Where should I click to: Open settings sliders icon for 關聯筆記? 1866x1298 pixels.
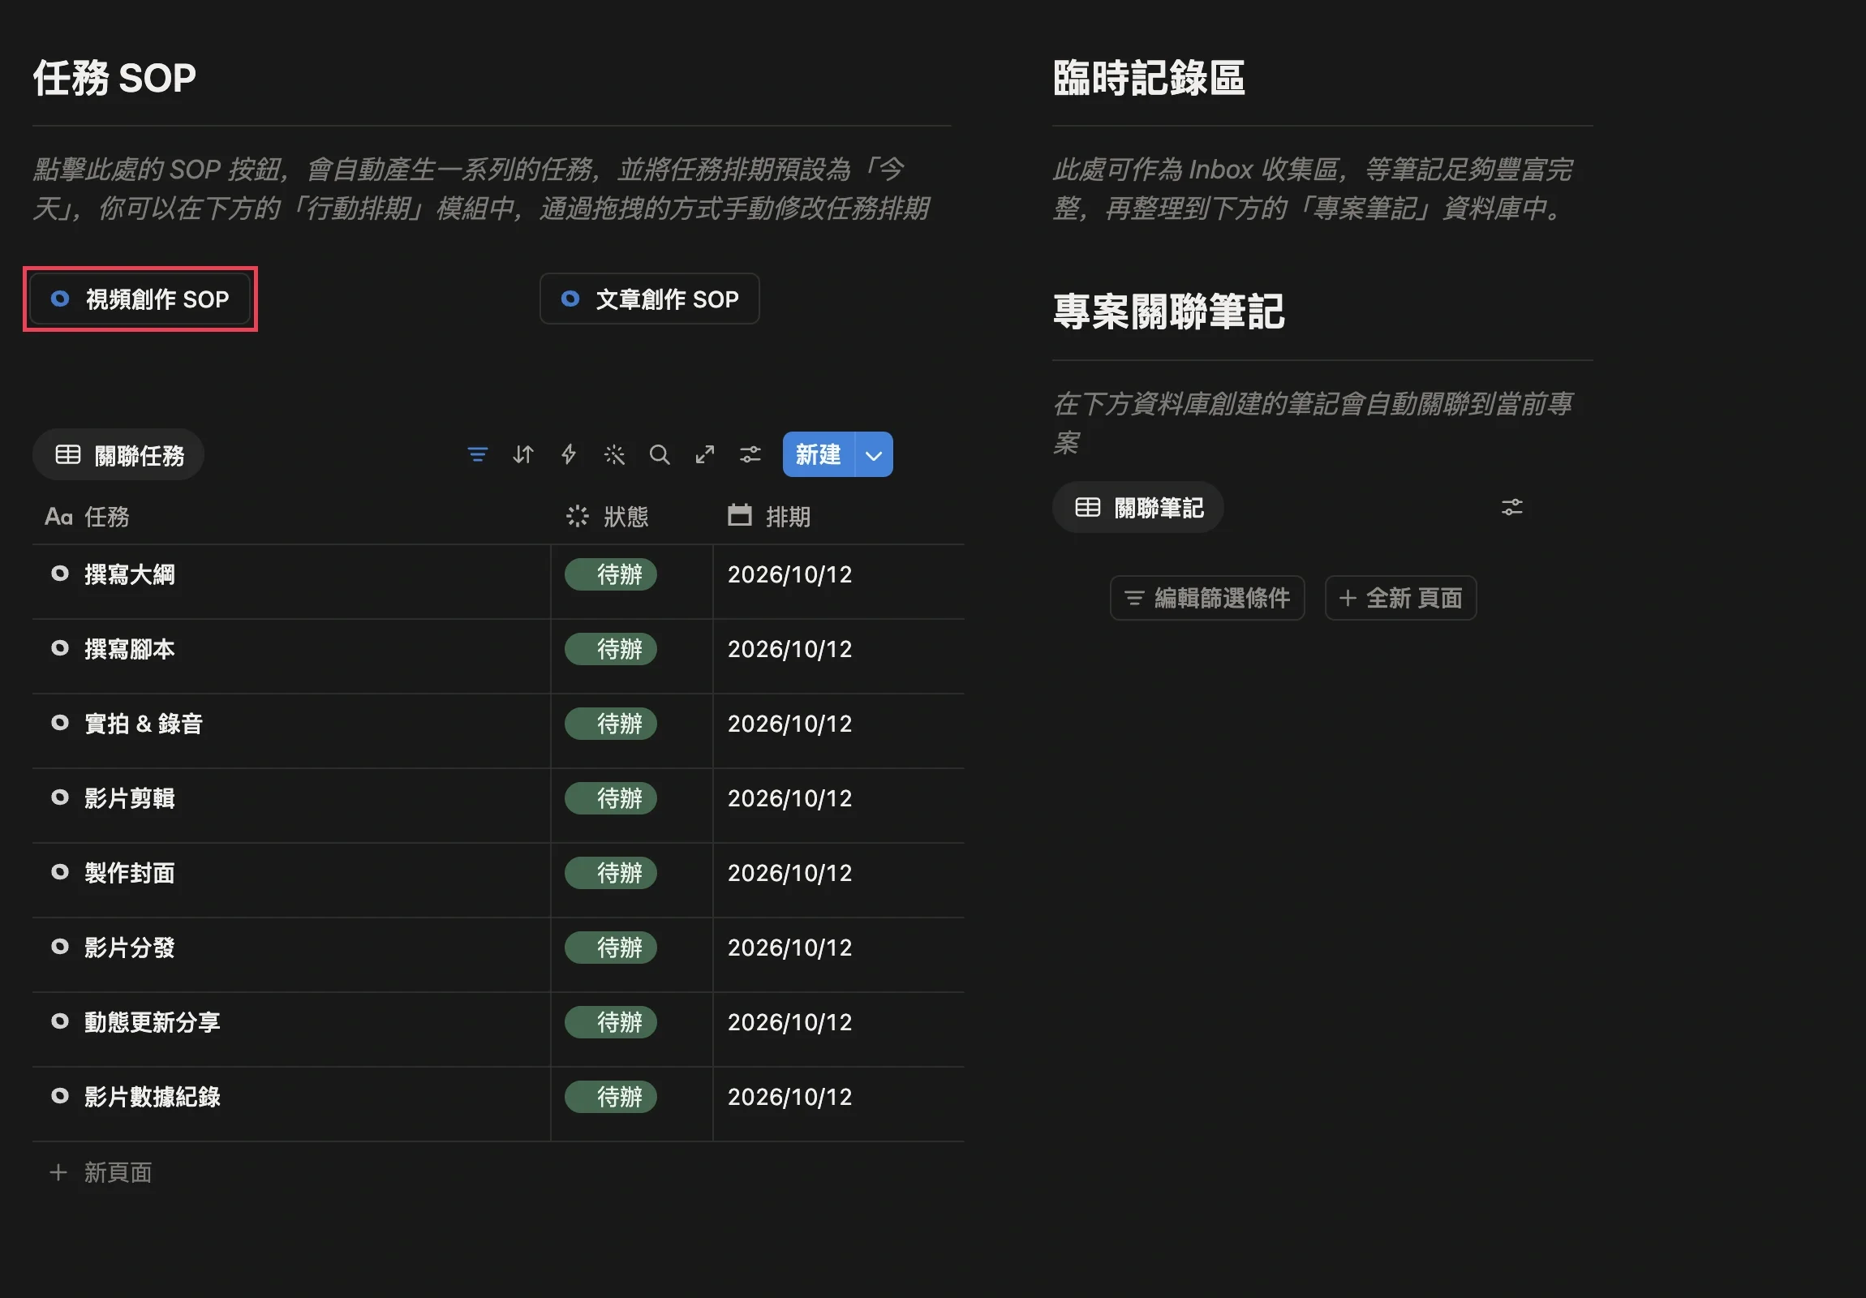pos(1511,508)
